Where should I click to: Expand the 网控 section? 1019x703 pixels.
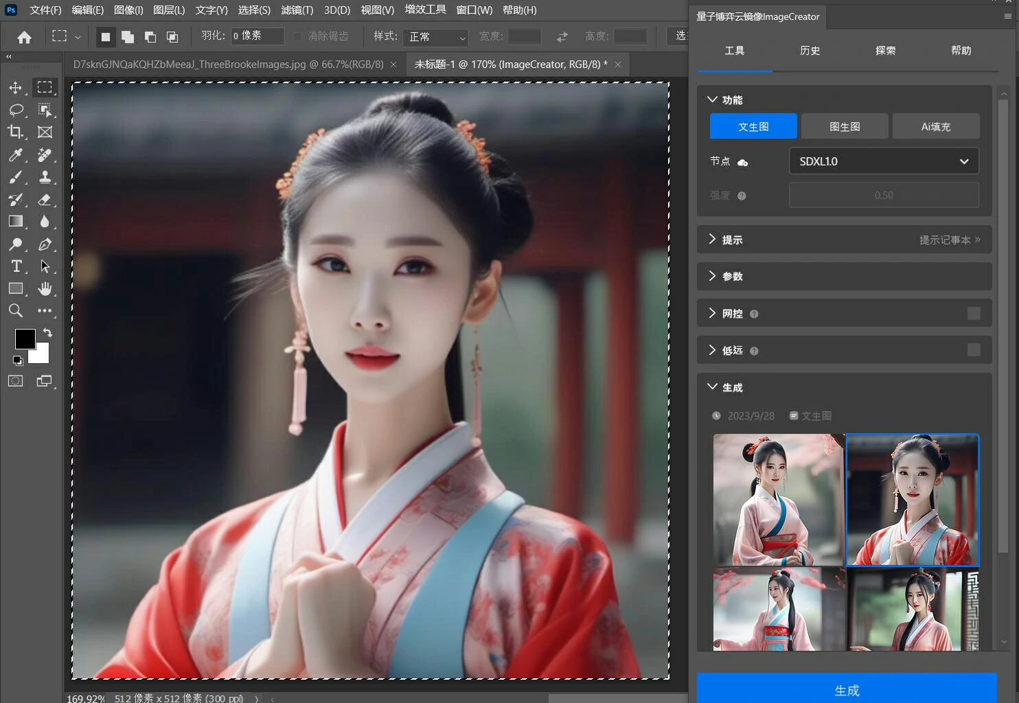point(712,312)
